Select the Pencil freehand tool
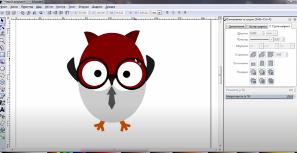The image size is (297, 153). [2, 89]
